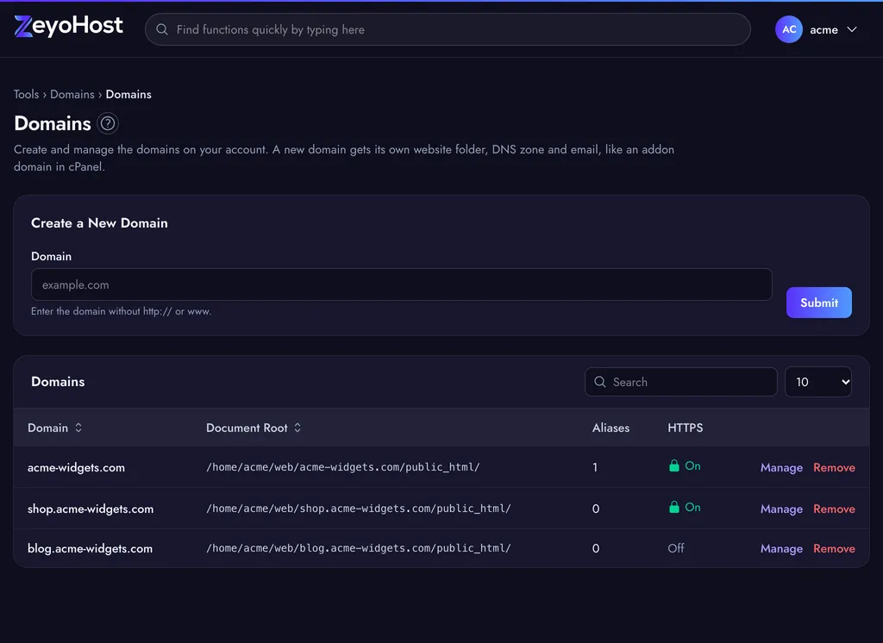
Task: Click the example.com domain input field
Action: [x=402, y=284]
